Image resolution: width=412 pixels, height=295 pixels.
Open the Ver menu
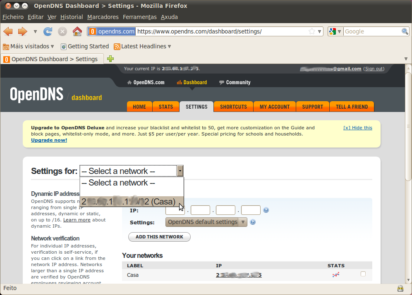click(x=52, y=17)
